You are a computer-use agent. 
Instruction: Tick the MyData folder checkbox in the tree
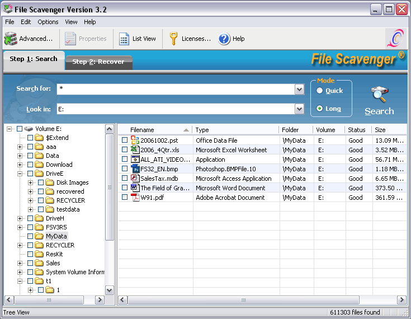(x=30, y=236)
